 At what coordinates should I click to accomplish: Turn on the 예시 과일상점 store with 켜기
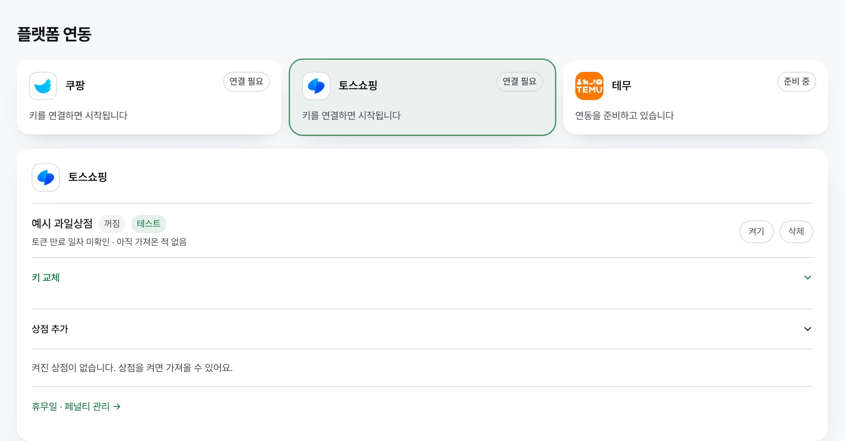coord(757,232)
